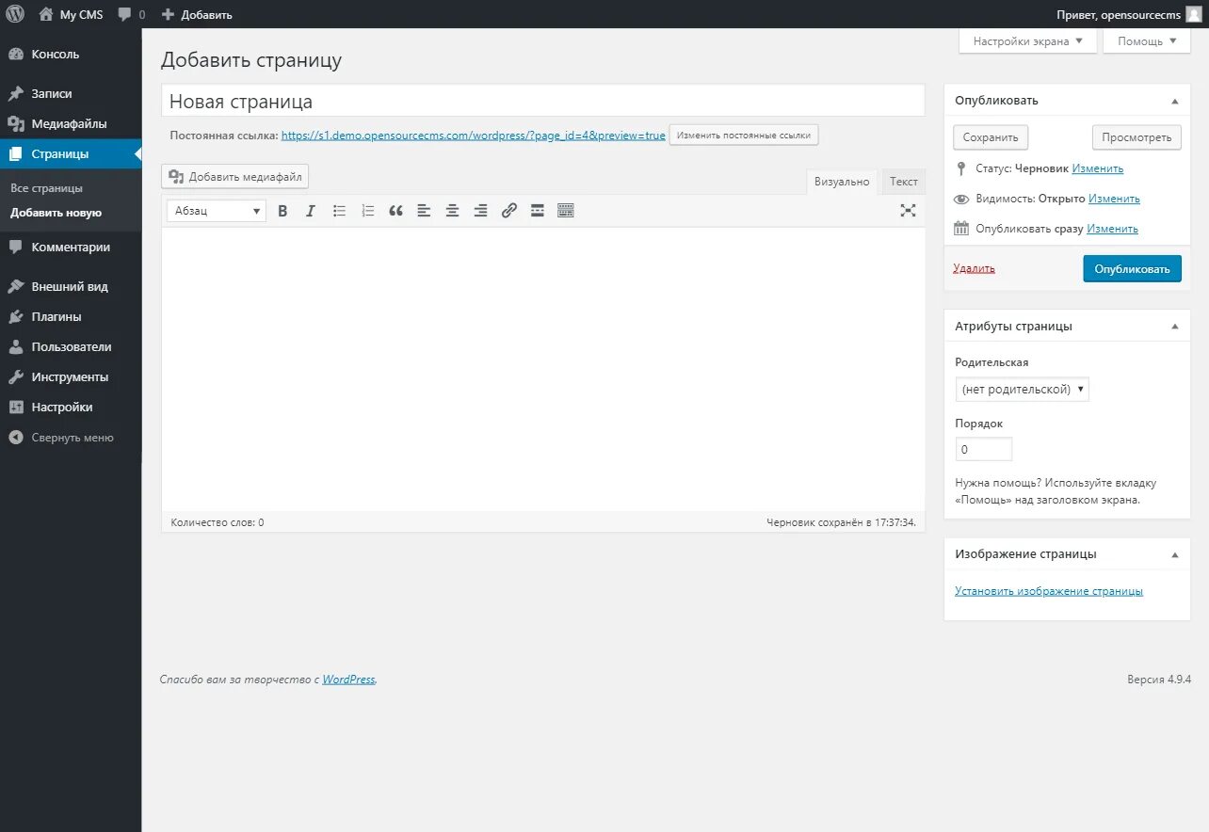Click the WordPress logo in admin bar
Screen dimensions: 1209x832
click(x=15, y=14)
